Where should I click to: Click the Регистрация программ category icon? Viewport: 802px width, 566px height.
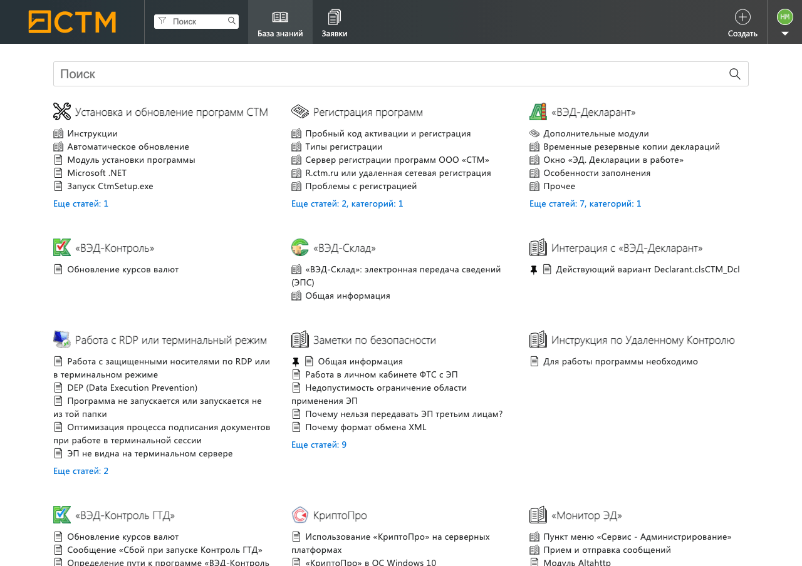pos(300,111)
